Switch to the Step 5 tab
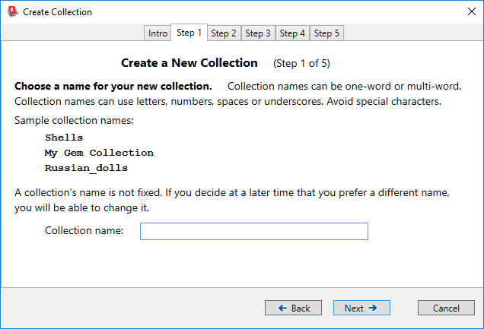Screen dimensions: 484x329 (327, 33)
